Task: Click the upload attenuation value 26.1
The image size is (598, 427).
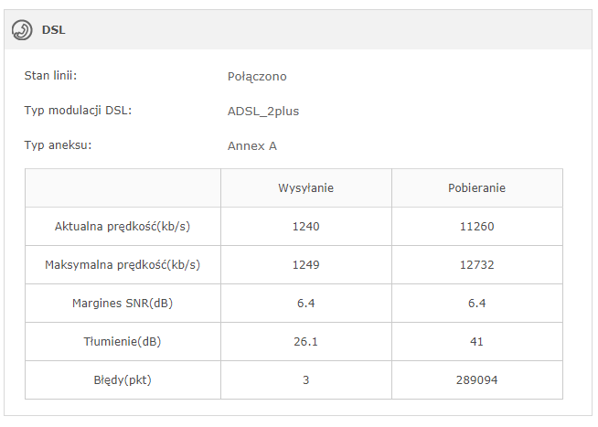Action: pos(305,342)
